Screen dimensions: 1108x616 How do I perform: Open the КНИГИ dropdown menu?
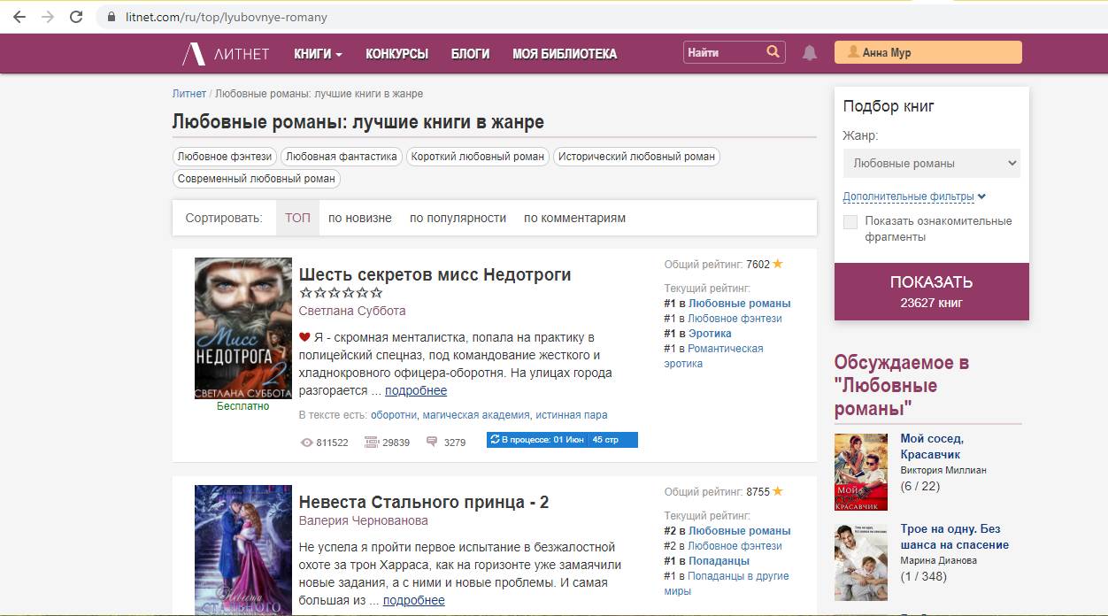pyautogui.click(x=318, y=54)
